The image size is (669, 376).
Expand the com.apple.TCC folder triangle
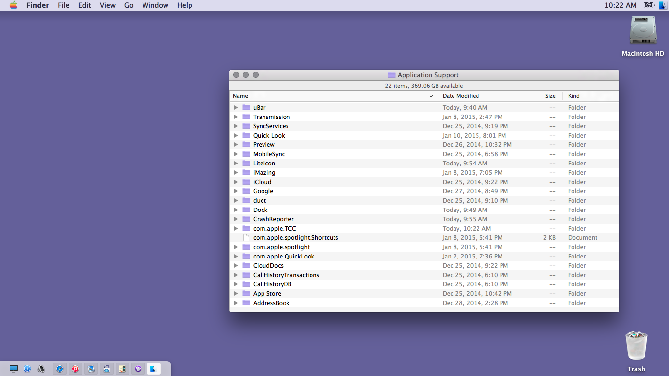pos(236,229)
